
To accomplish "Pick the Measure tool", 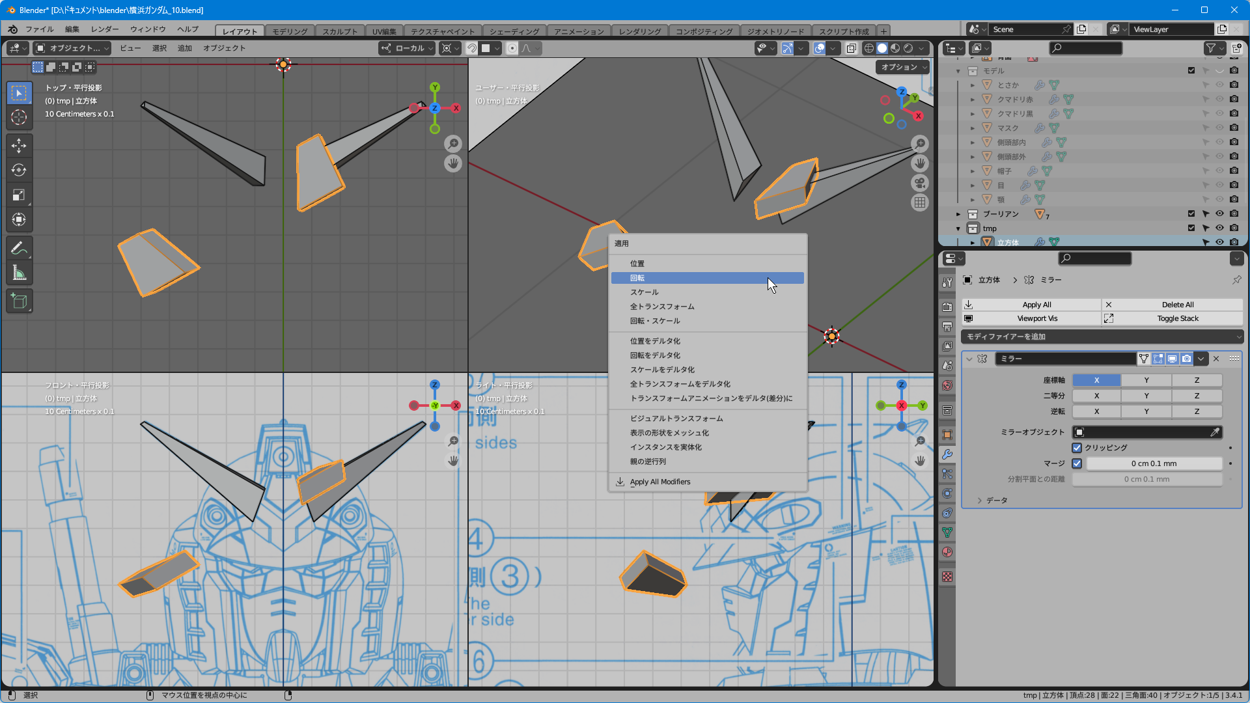I will pos(19,273).
